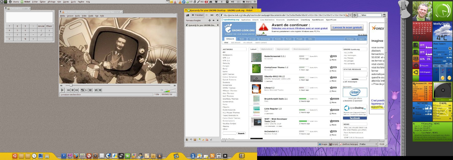453x160 pixels.
Task: Skip to previous track in VLC
Action: (x=69, y=90)
